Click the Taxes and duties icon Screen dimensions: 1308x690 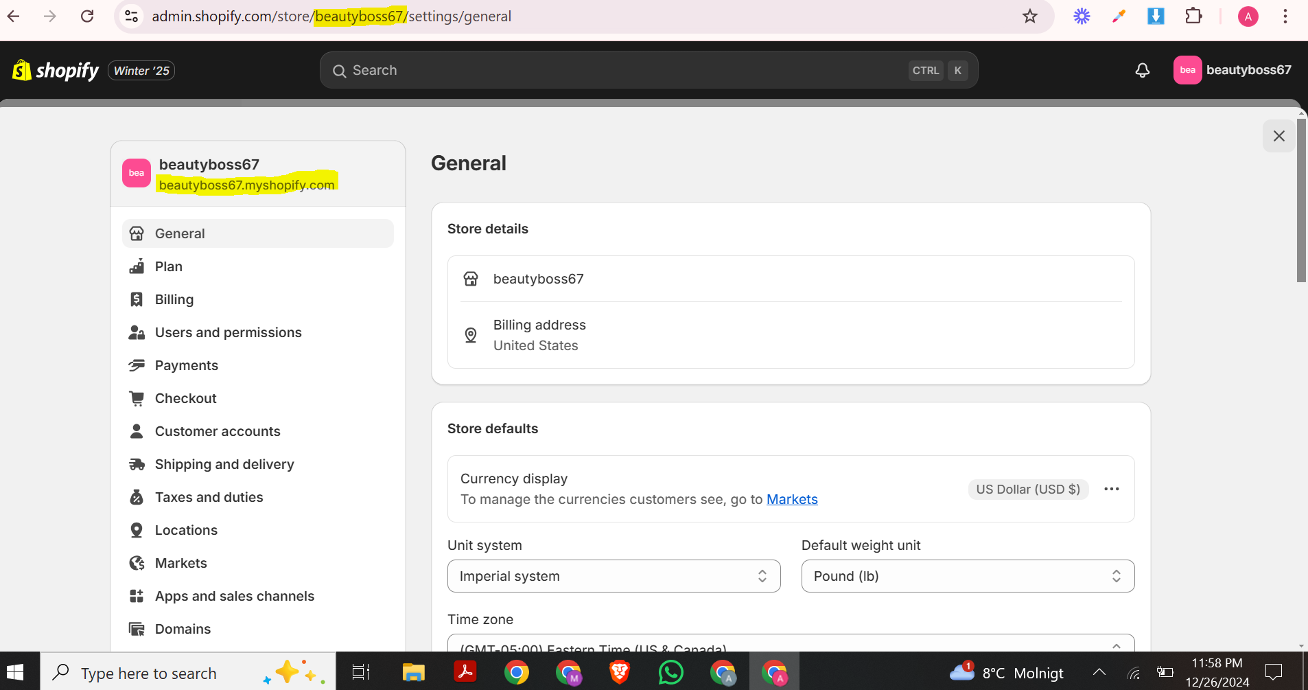tap(137, 496)
